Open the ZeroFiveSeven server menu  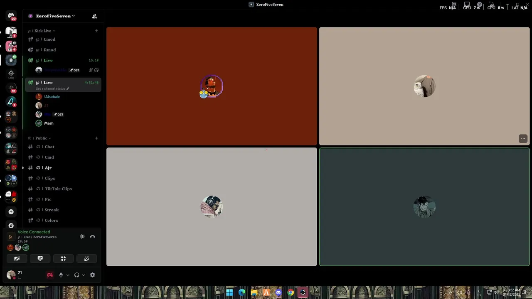tap(55, 16)
